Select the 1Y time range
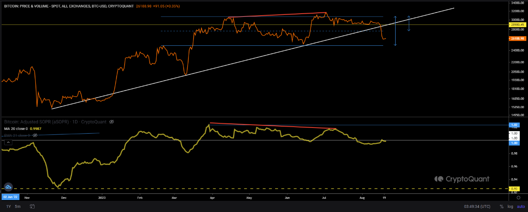The width and height of the screenshot is (528, 212). click(x=8, y=206)
